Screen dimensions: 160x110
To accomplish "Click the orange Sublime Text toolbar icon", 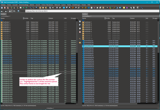I will pos(82,8).
